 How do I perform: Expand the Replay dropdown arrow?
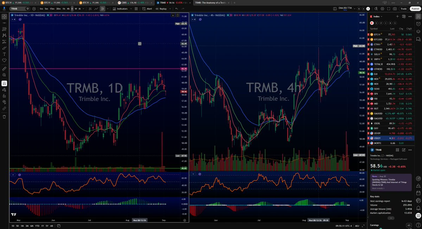(170, 8)
